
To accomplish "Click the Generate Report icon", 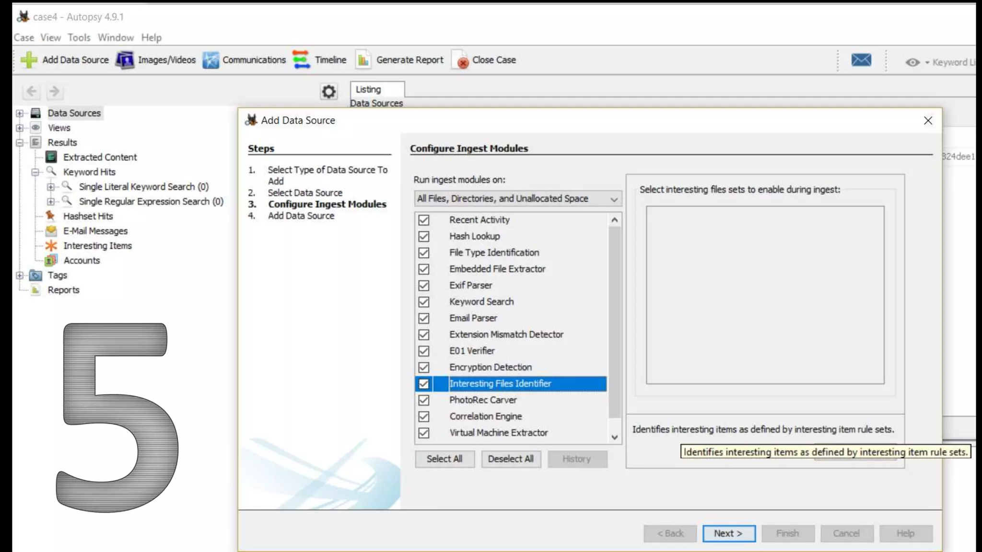I will pyautogui.click(x=363, y=60).
